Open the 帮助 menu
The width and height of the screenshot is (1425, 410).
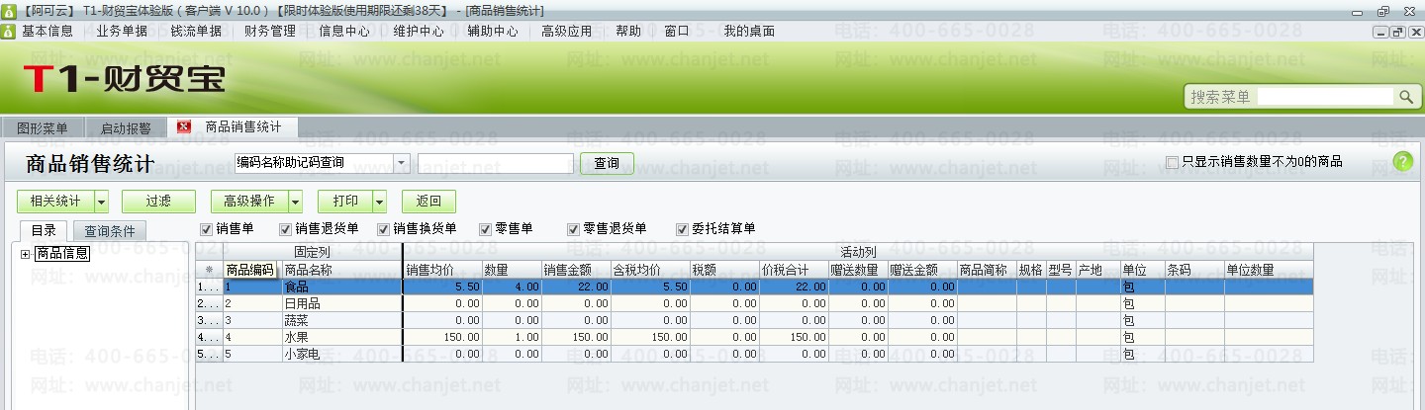(628, 32)
